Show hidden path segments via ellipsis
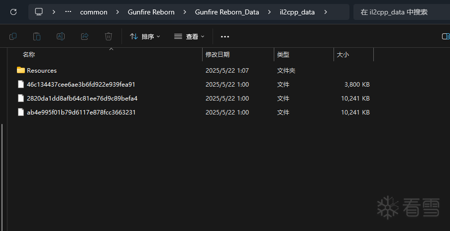450x231 pixels. (68, 12)
